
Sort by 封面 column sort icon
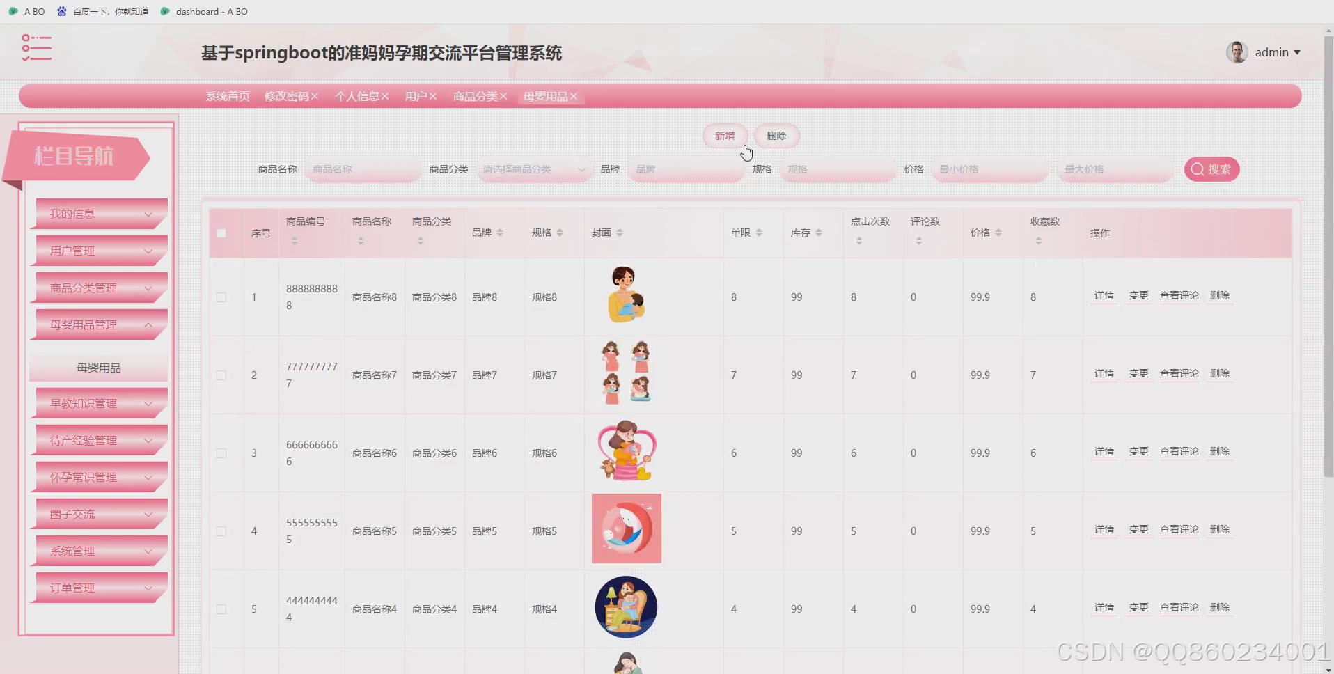(620, 233)
